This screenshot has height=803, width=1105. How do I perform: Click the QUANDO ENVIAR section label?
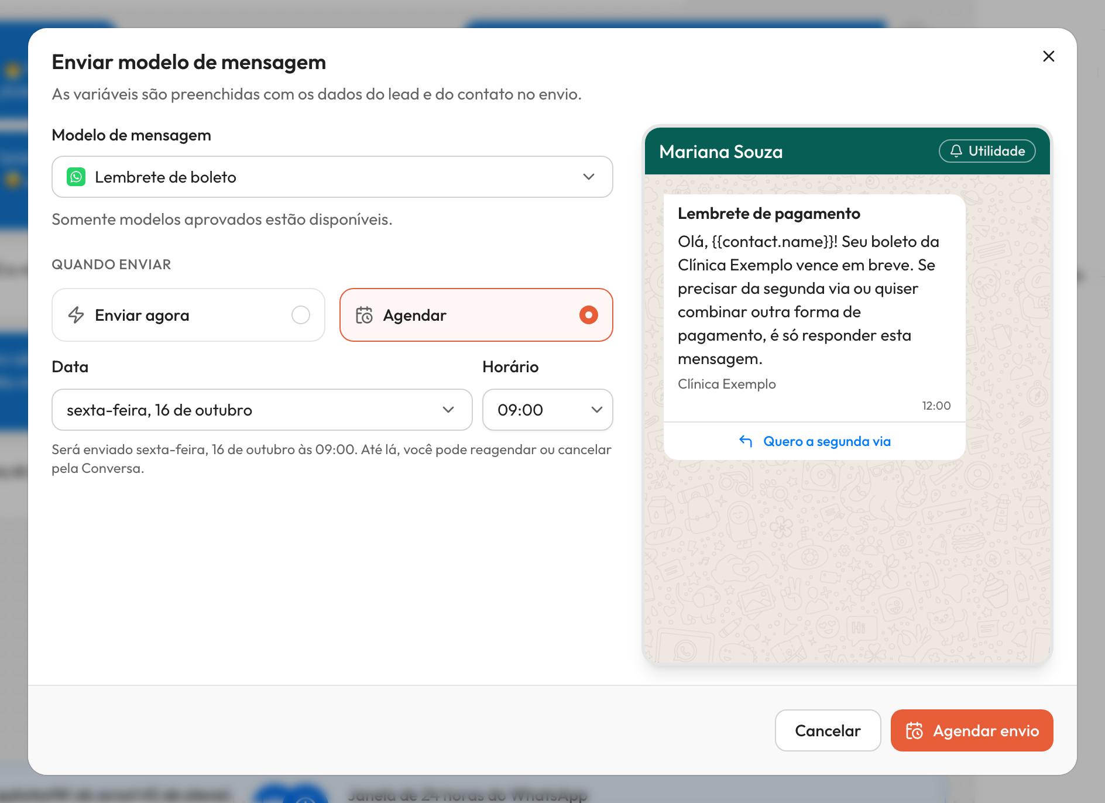pos(111,265)
